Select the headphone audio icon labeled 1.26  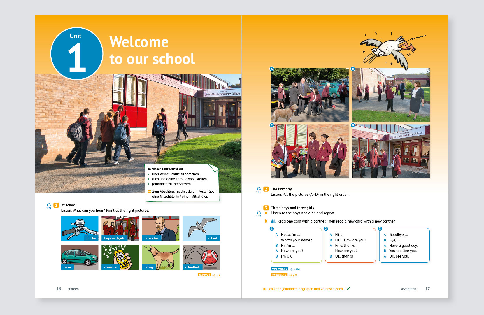pos(259,213)
